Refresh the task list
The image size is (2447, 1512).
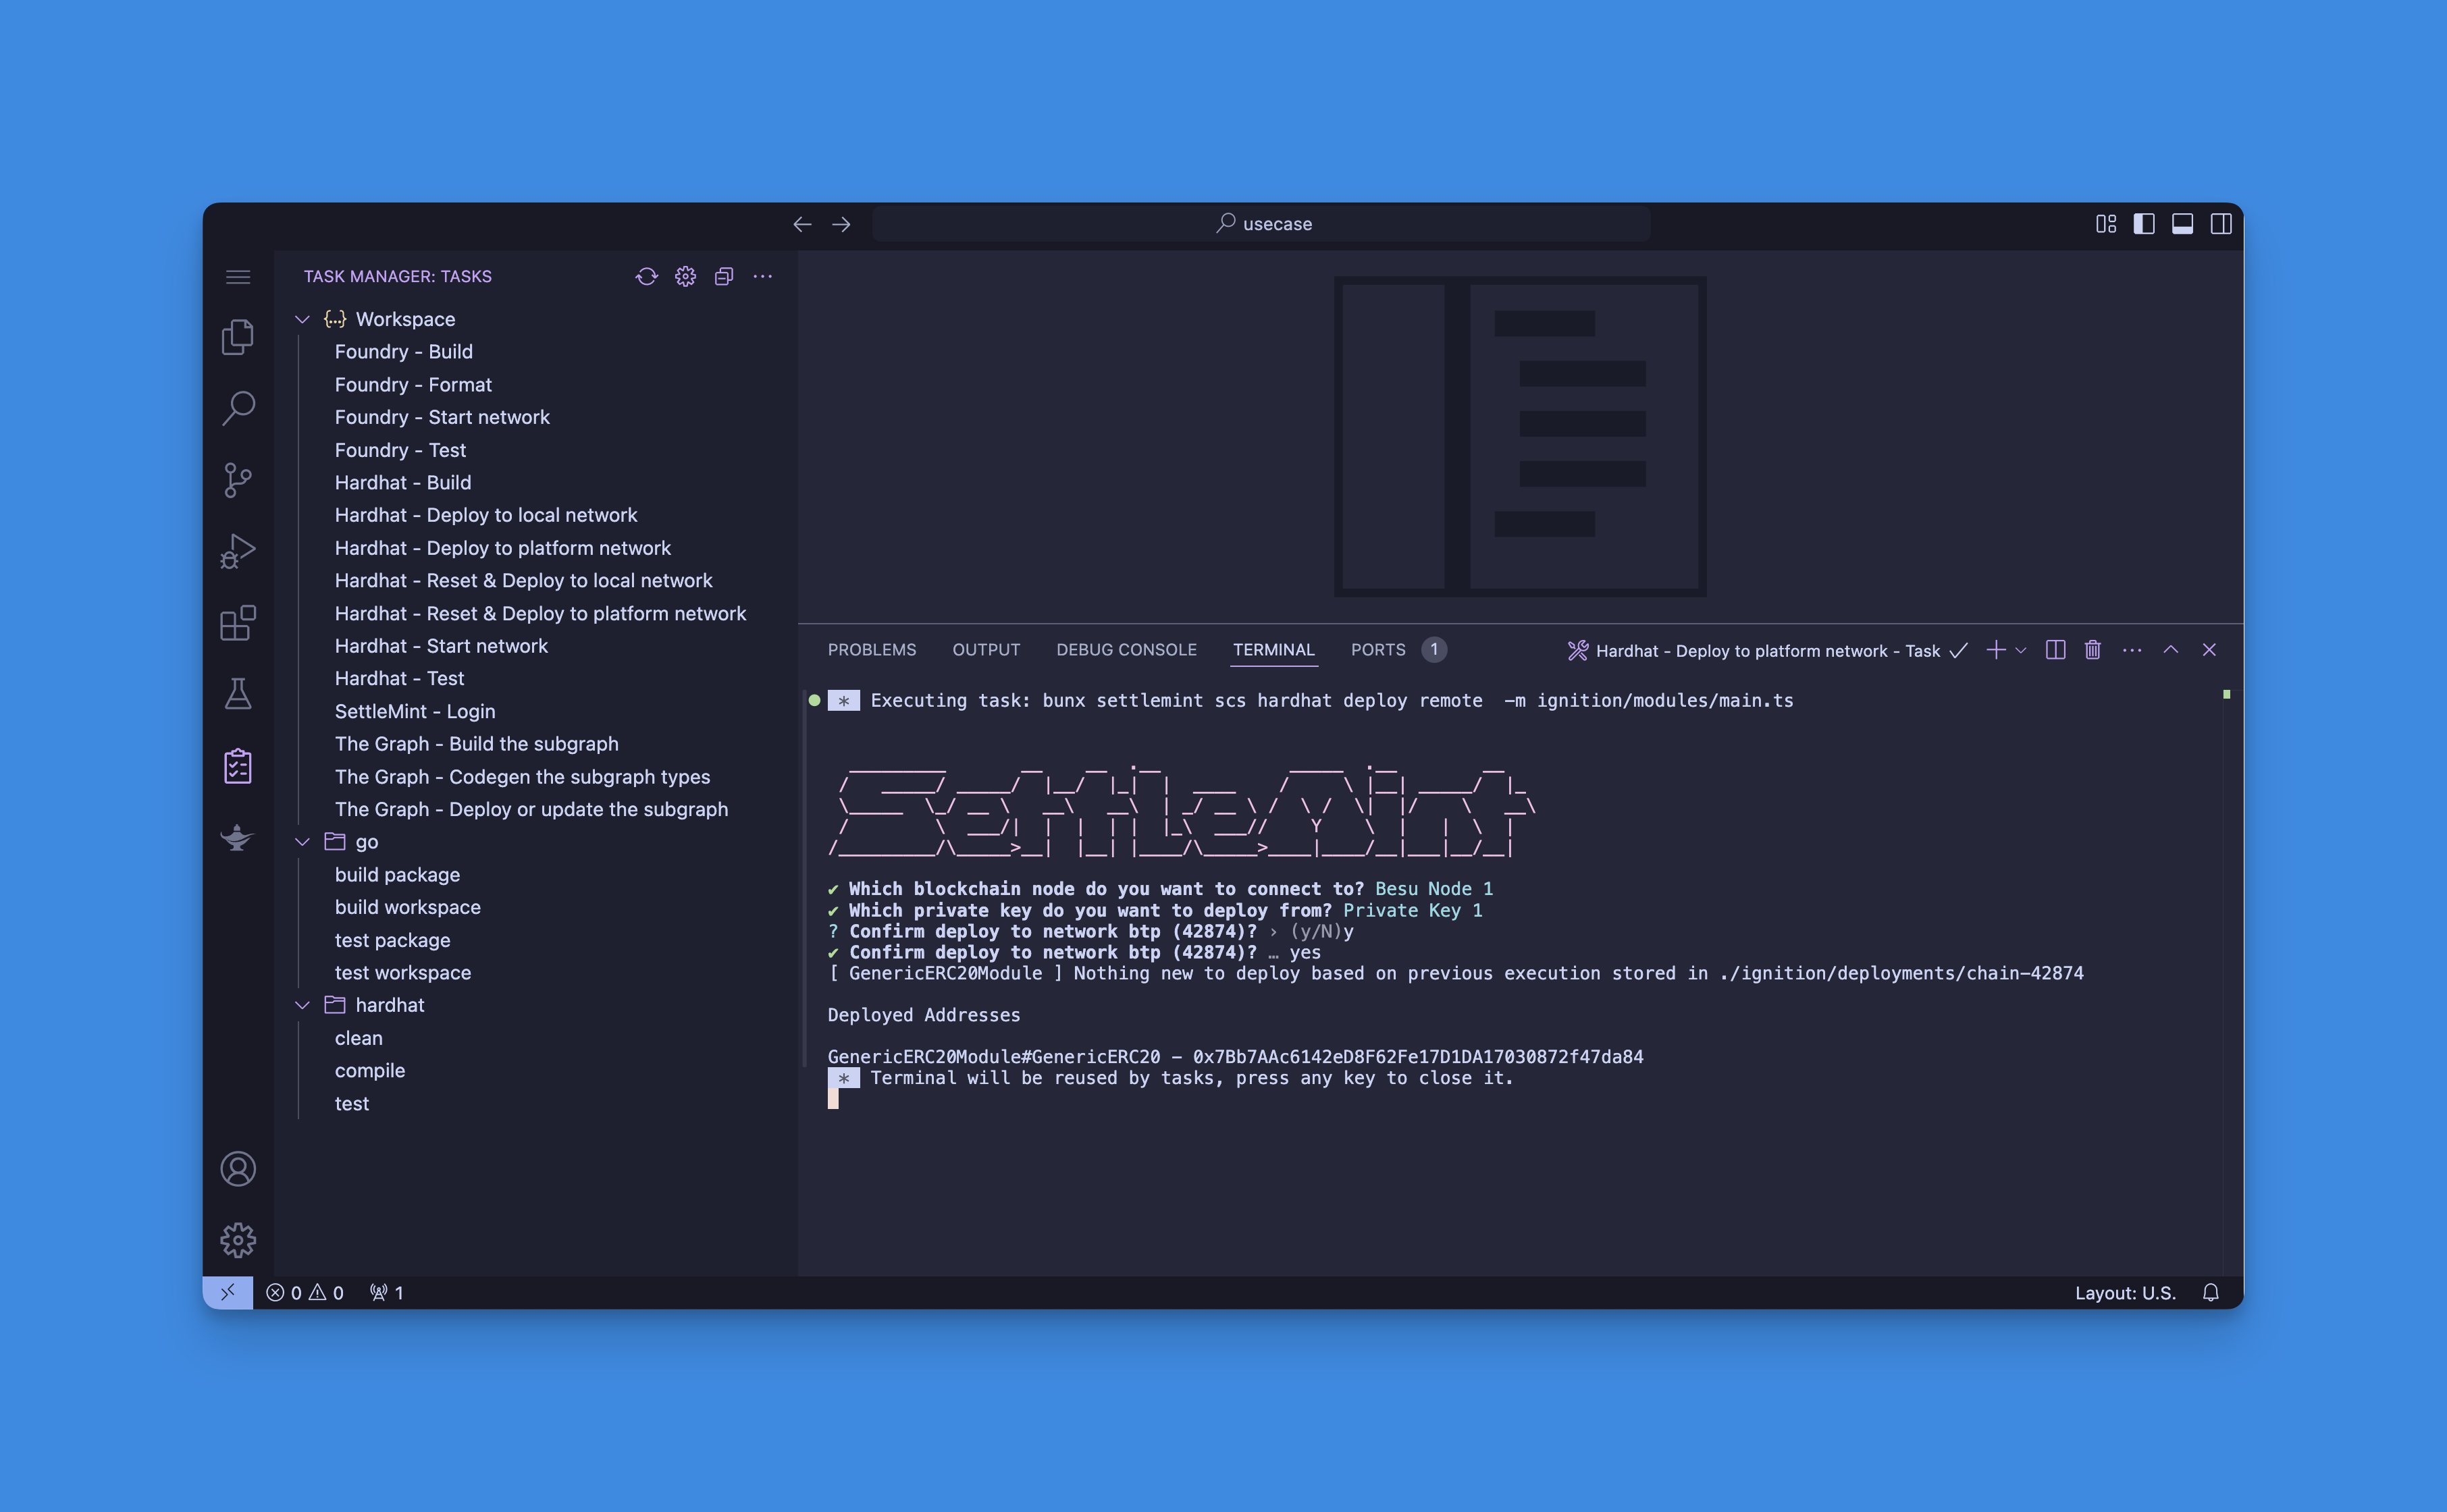click(x=647, y=277)
